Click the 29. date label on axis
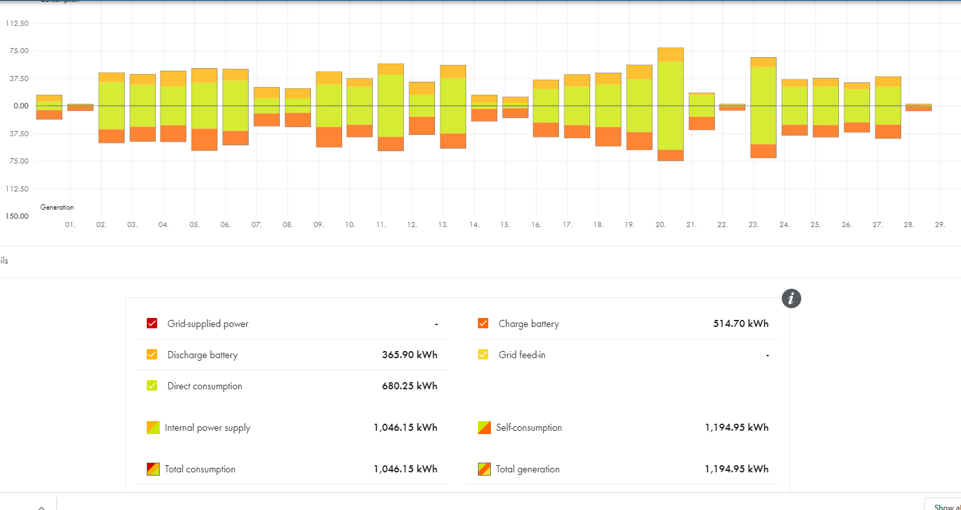 point(940,225)
